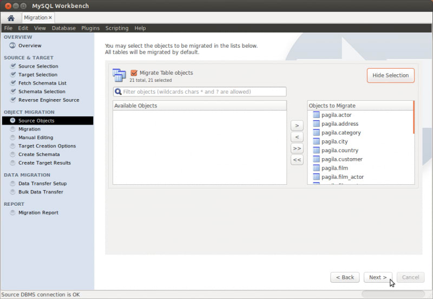Click the Migration step bullet icon in sidebar

(x=12, y=129)
